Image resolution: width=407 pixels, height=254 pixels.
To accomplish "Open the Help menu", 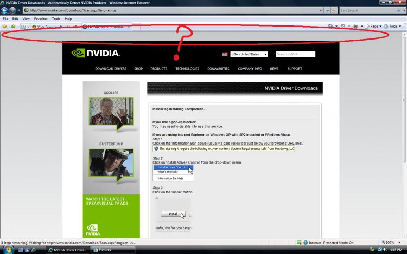I will click(68, 19).
